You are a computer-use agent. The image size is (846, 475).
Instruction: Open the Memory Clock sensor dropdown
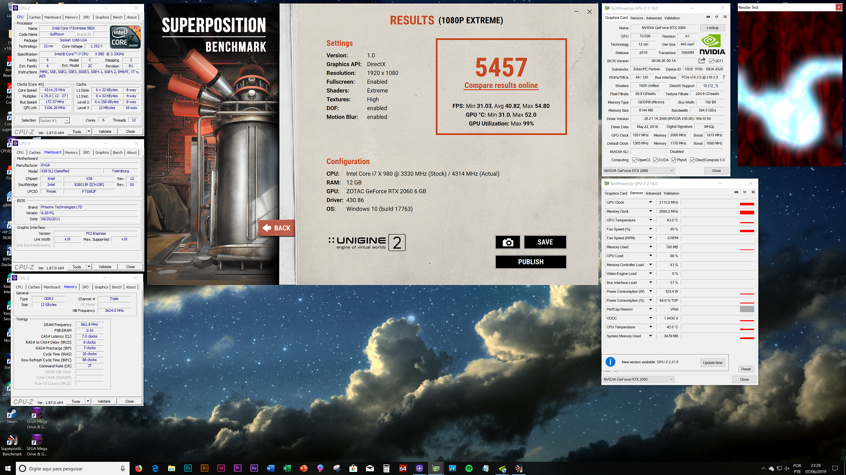click(x=650, y=211)
